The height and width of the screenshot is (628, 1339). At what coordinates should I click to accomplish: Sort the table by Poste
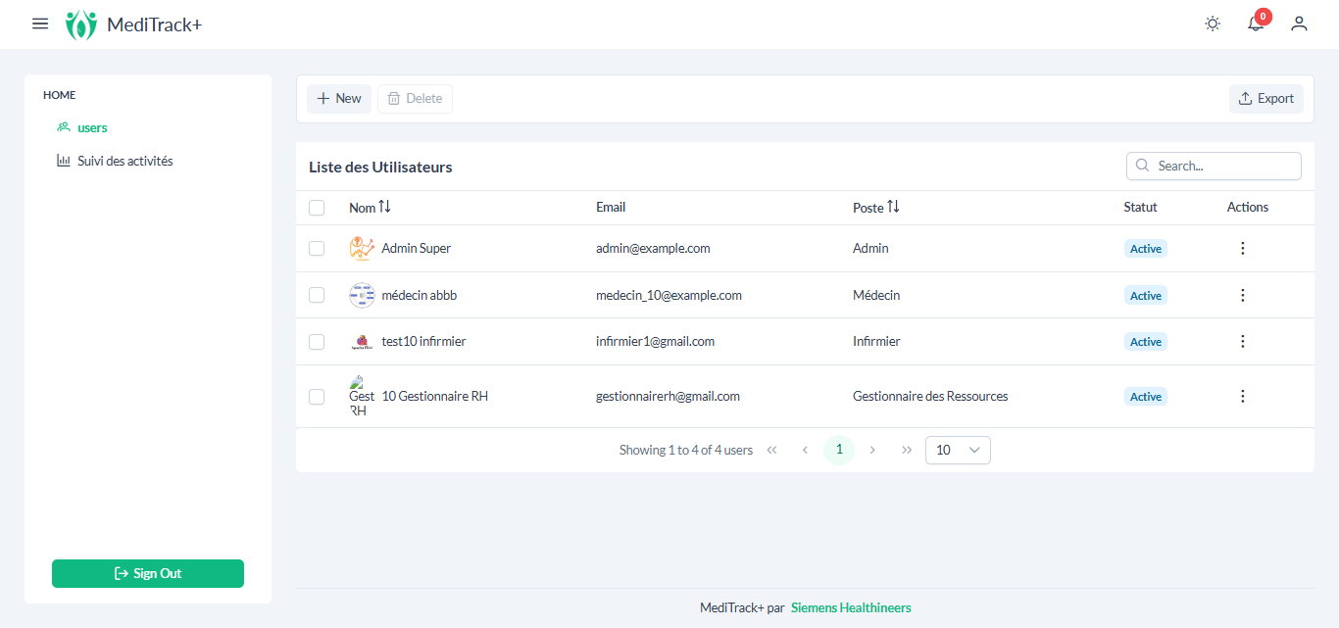click(x=893, y=207)
